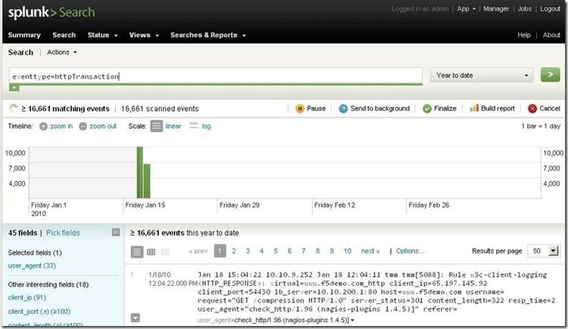The width and height of the screenshot is (568, 329).
Task: Run search with green arrow button
Action: tap(551, 75)
